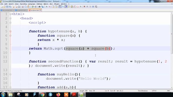Collapse add function fold on line 17
173x97 pixels.
point(10,87)
